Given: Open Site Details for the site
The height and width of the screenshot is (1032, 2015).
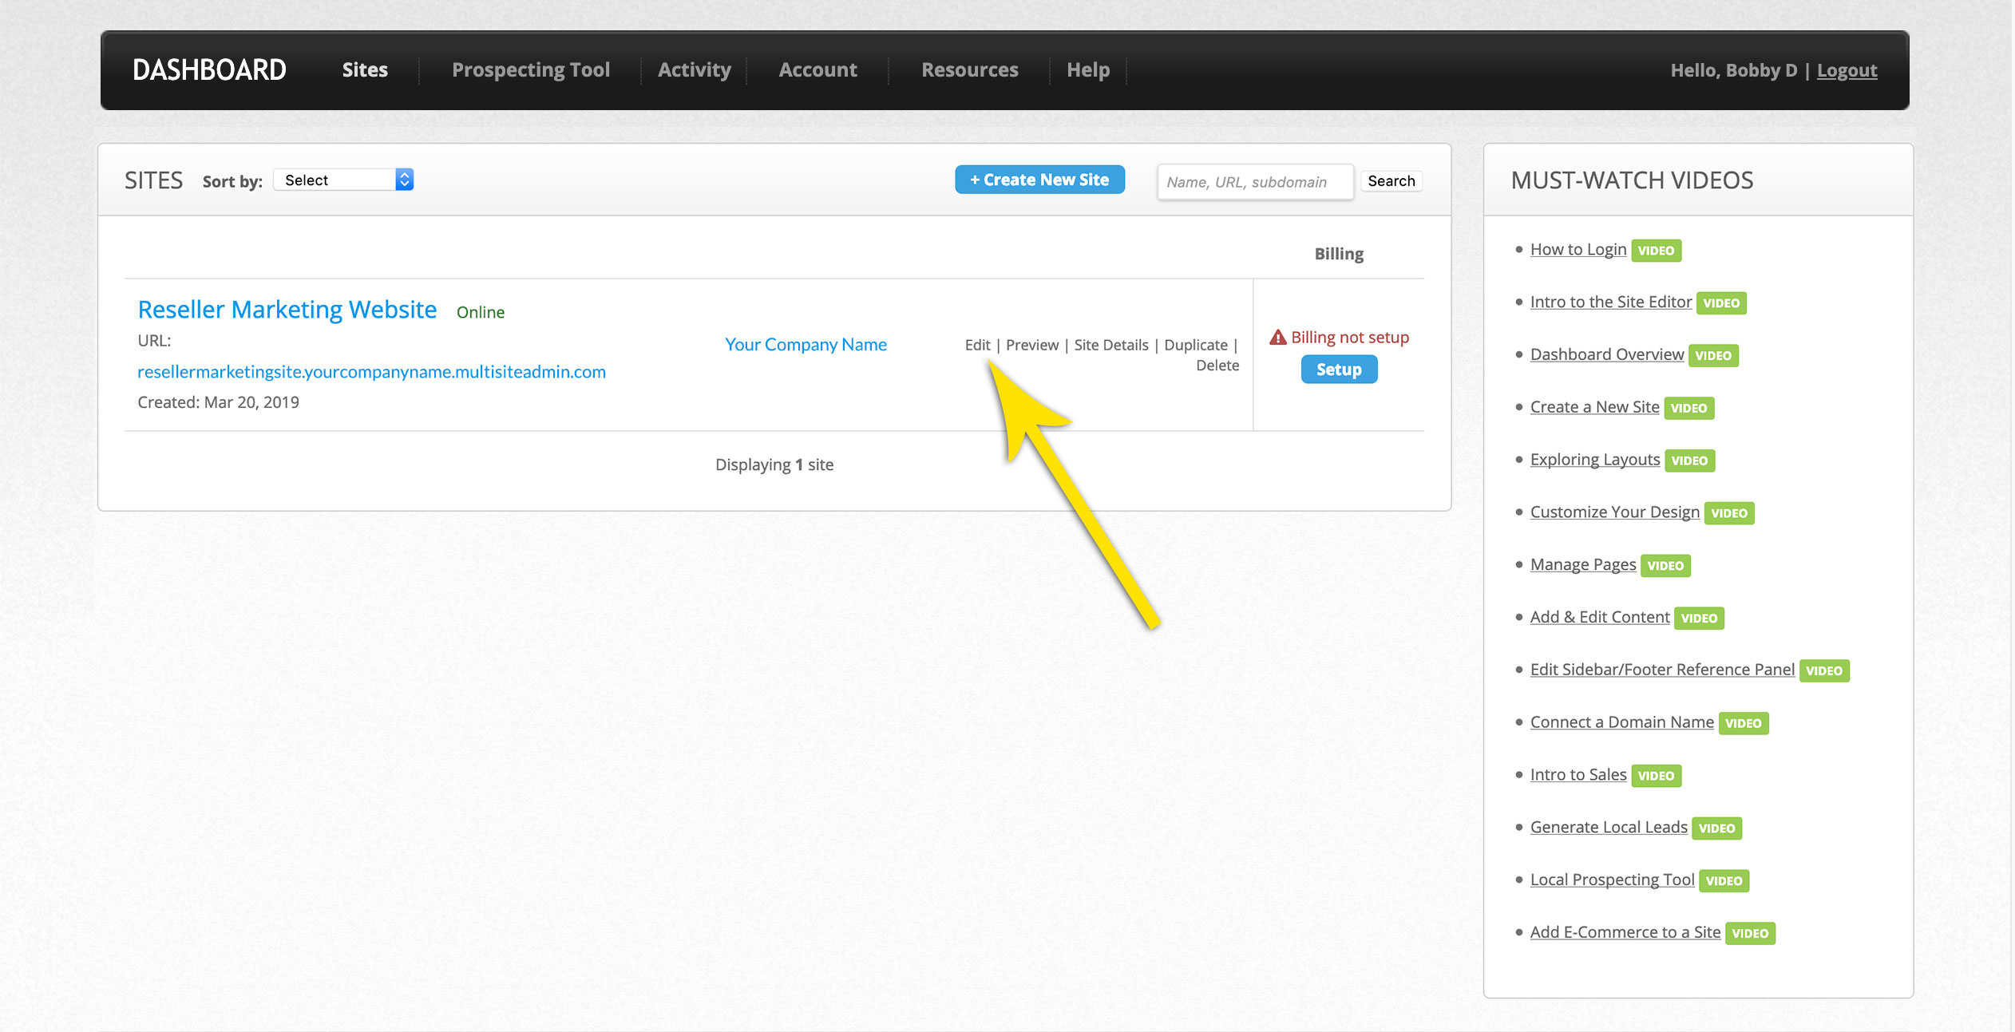Looking at the screenshot, I should click(x=1111, y=345).
